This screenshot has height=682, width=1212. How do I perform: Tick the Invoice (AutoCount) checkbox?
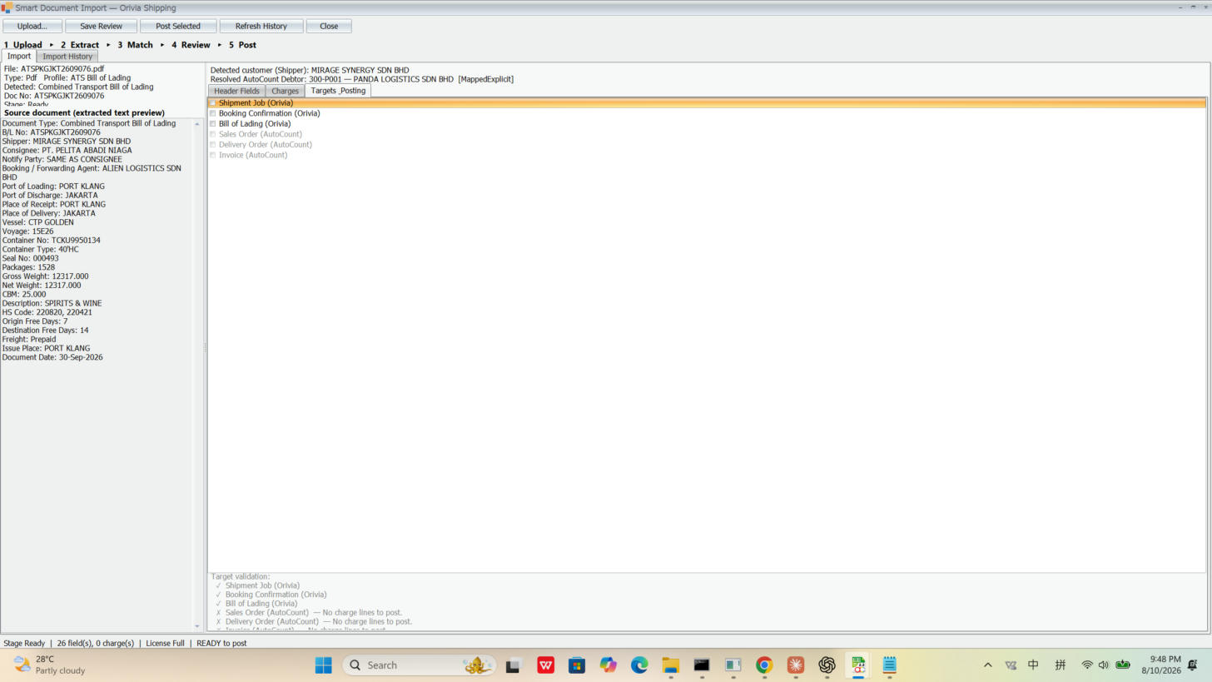213,155
